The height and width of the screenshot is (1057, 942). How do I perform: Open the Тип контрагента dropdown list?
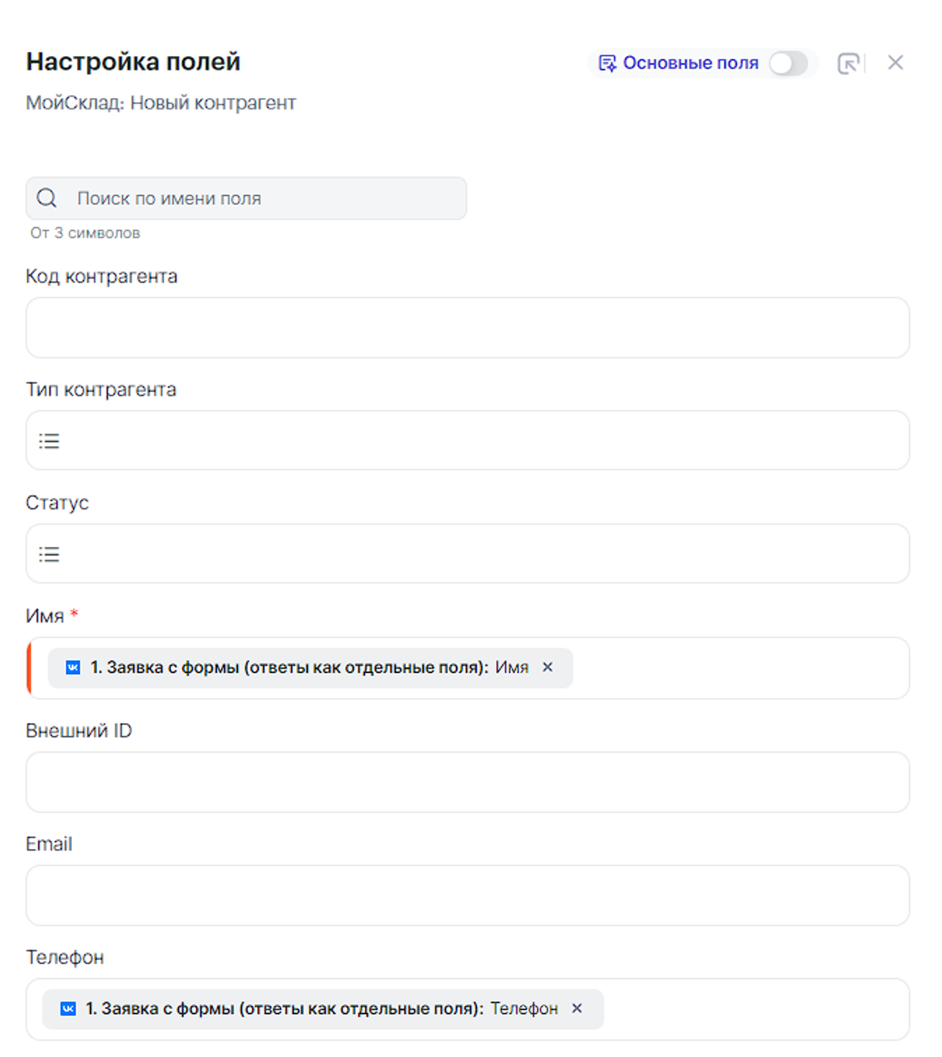coord(467,440)
